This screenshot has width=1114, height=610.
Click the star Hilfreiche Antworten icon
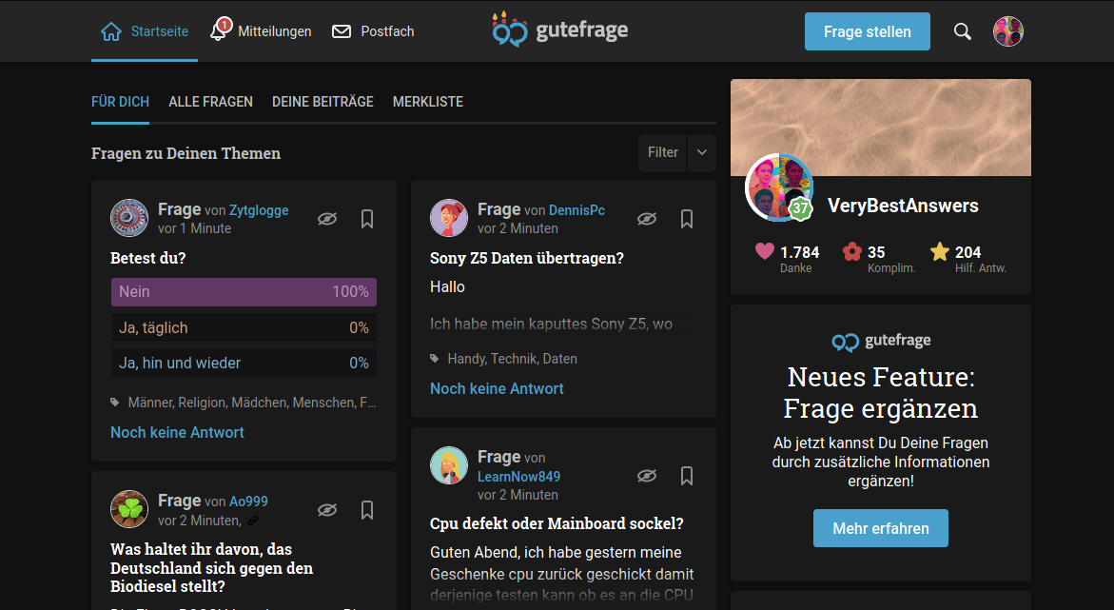(939, 251)
